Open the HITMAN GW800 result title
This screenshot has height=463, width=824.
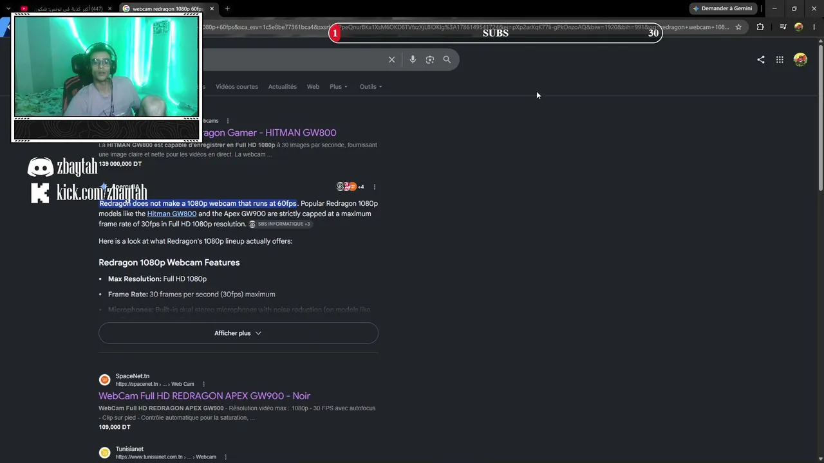coord(269,132)
